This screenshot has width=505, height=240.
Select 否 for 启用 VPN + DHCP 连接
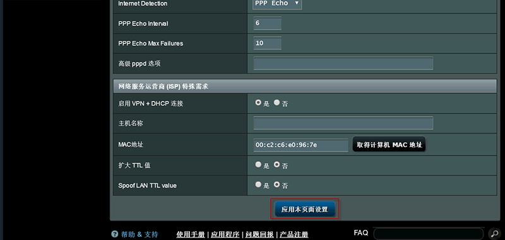click(x=277, y=103)
